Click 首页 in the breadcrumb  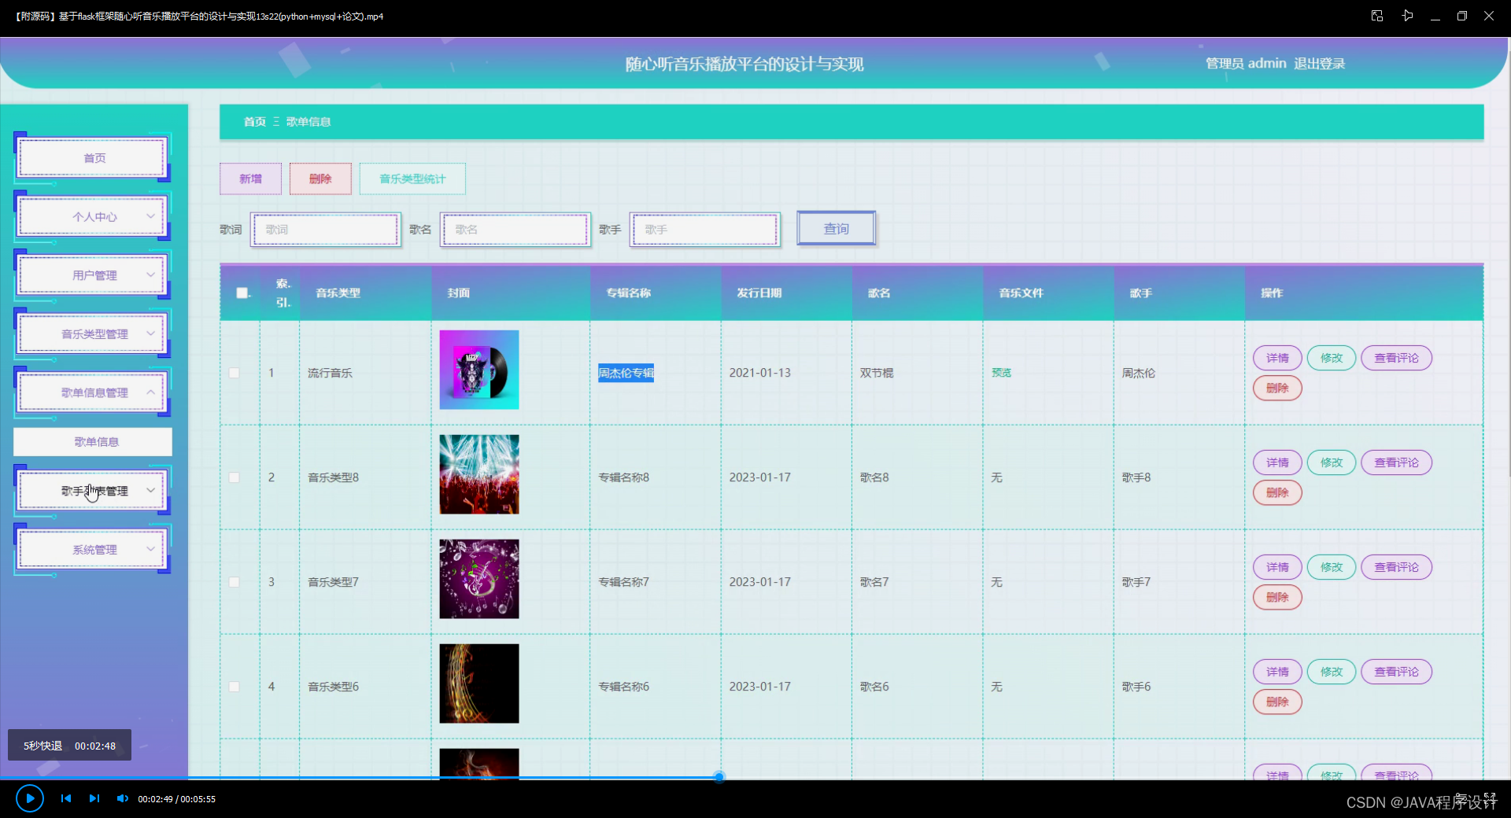coord(254,122)
